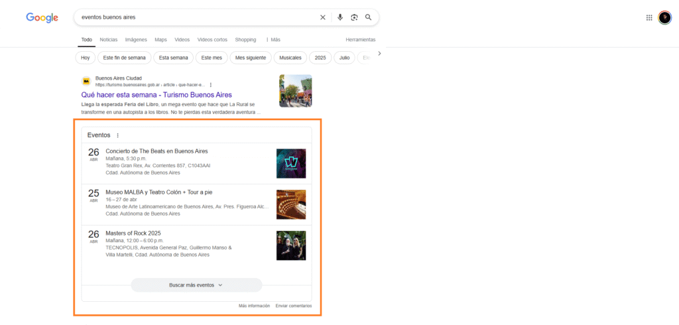This screenshot has height=325, width=679.
Task: Expand Buscar más eventos
Action: pyautogui.click(x=196, y=285)
